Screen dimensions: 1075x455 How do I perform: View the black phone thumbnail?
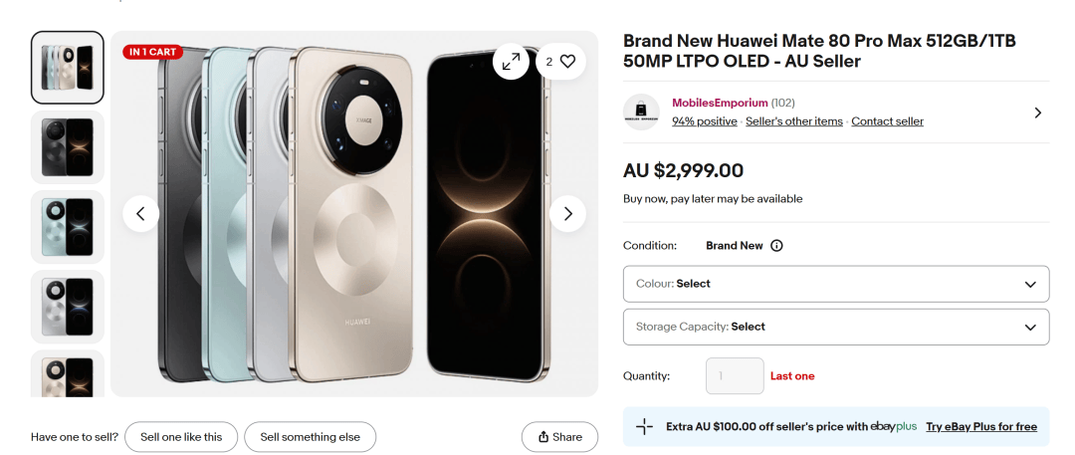(x=68, y=147)
